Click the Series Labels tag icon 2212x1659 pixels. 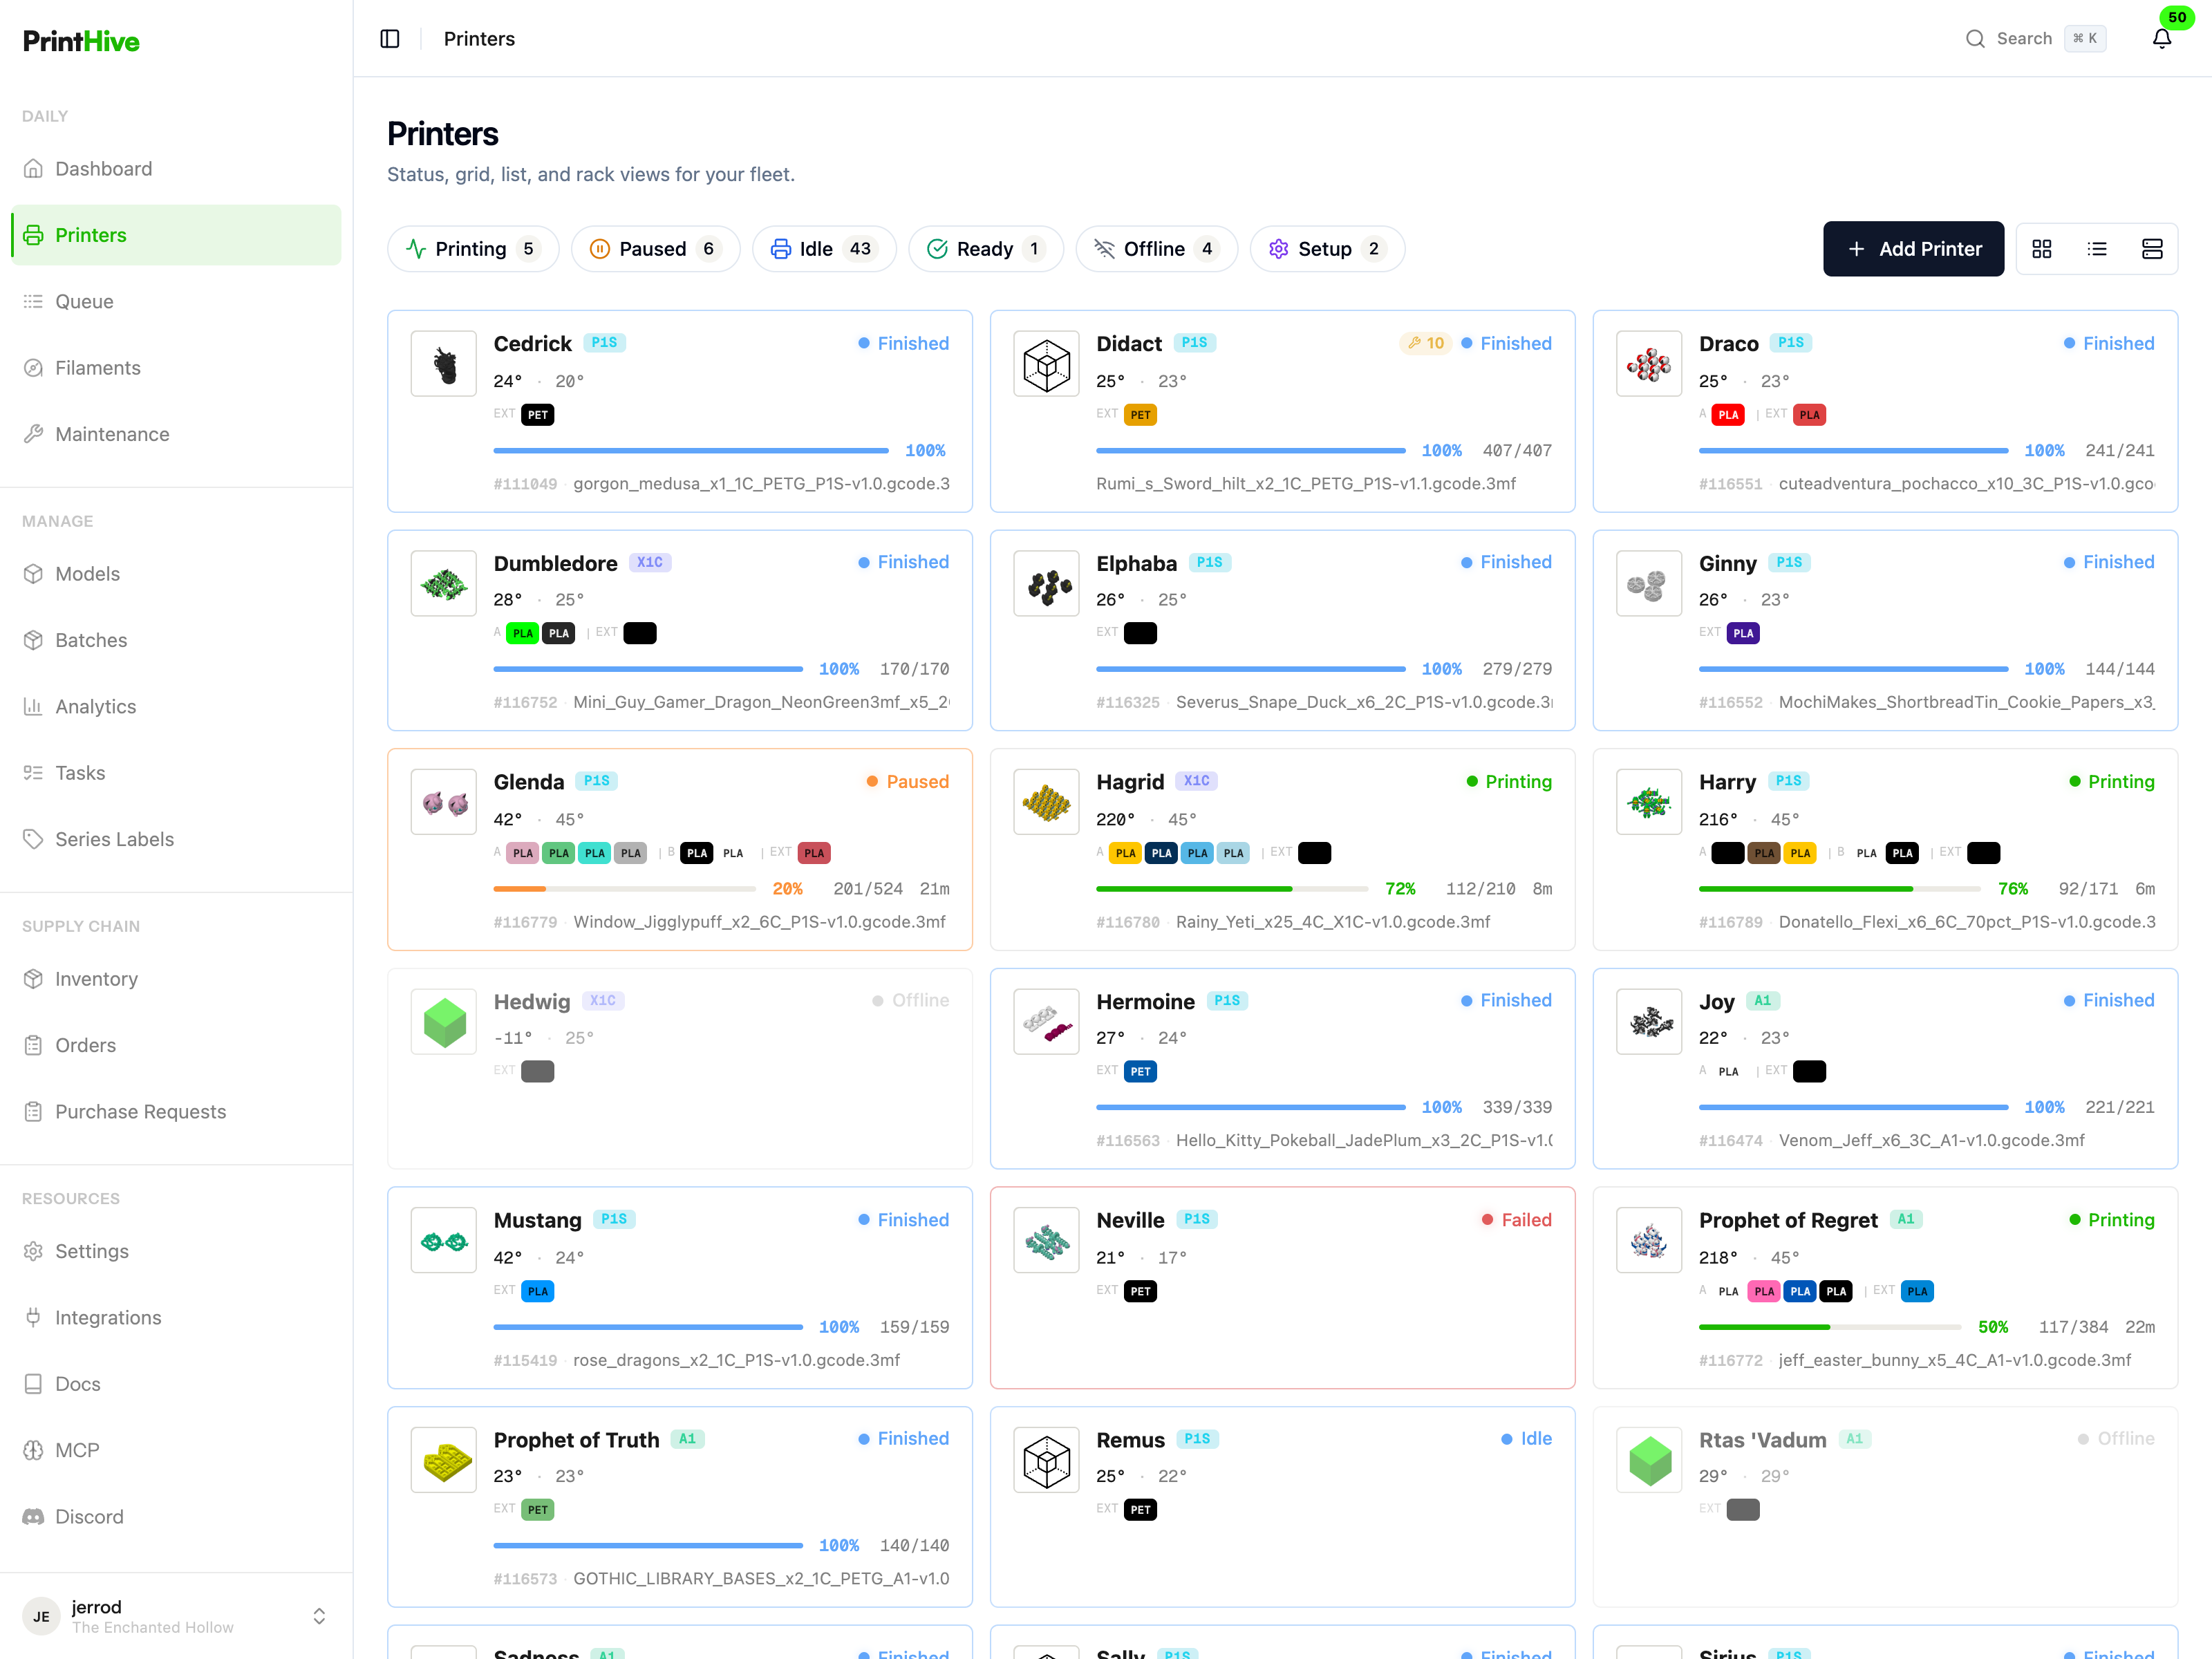click(x=34, y=839)
